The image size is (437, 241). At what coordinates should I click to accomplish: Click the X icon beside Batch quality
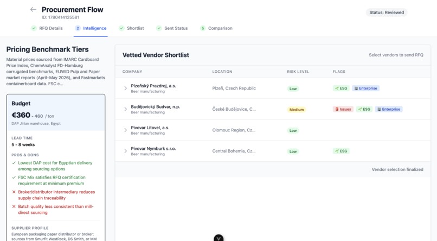tap(14, 206)
